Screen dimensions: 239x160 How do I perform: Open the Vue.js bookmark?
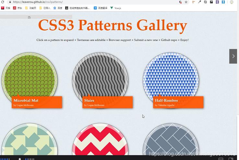116,8
